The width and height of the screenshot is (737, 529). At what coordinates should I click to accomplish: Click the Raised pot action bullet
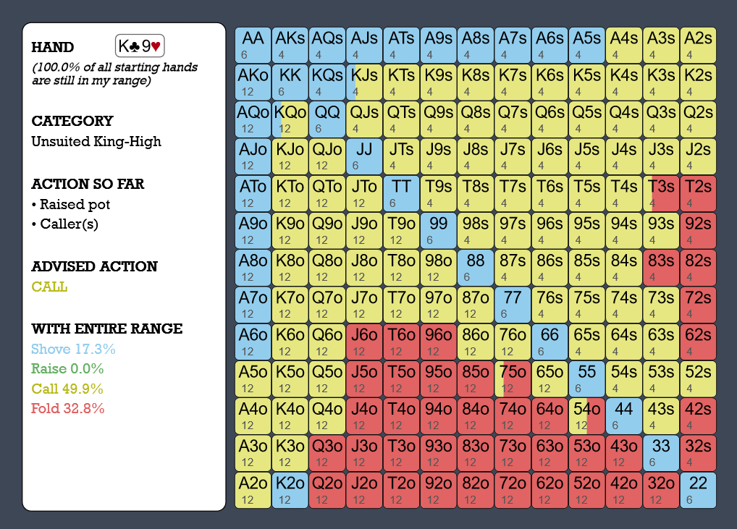point(71,204)
